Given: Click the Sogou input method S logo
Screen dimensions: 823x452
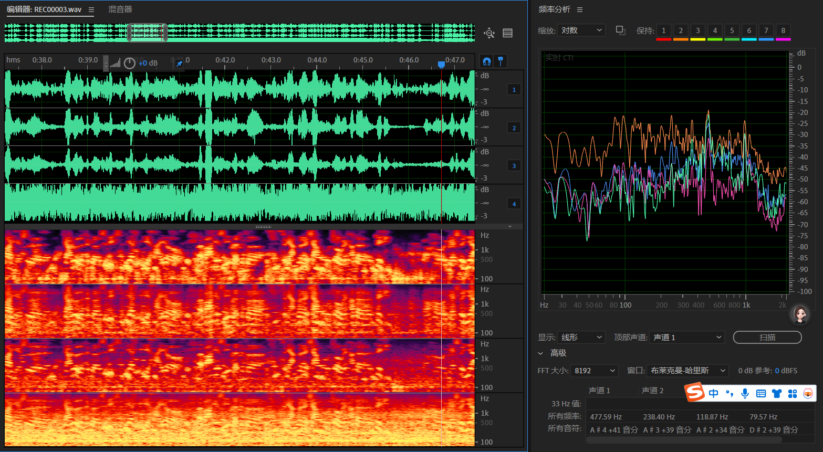Looking at the screenshot, I should pyautogui.click(x=695, y=392).
